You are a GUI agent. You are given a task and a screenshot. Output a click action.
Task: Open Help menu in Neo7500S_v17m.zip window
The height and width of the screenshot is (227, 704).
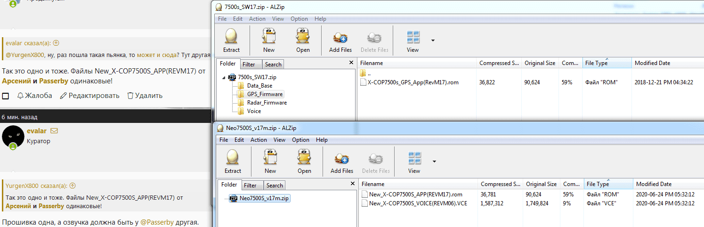point(322,140)
